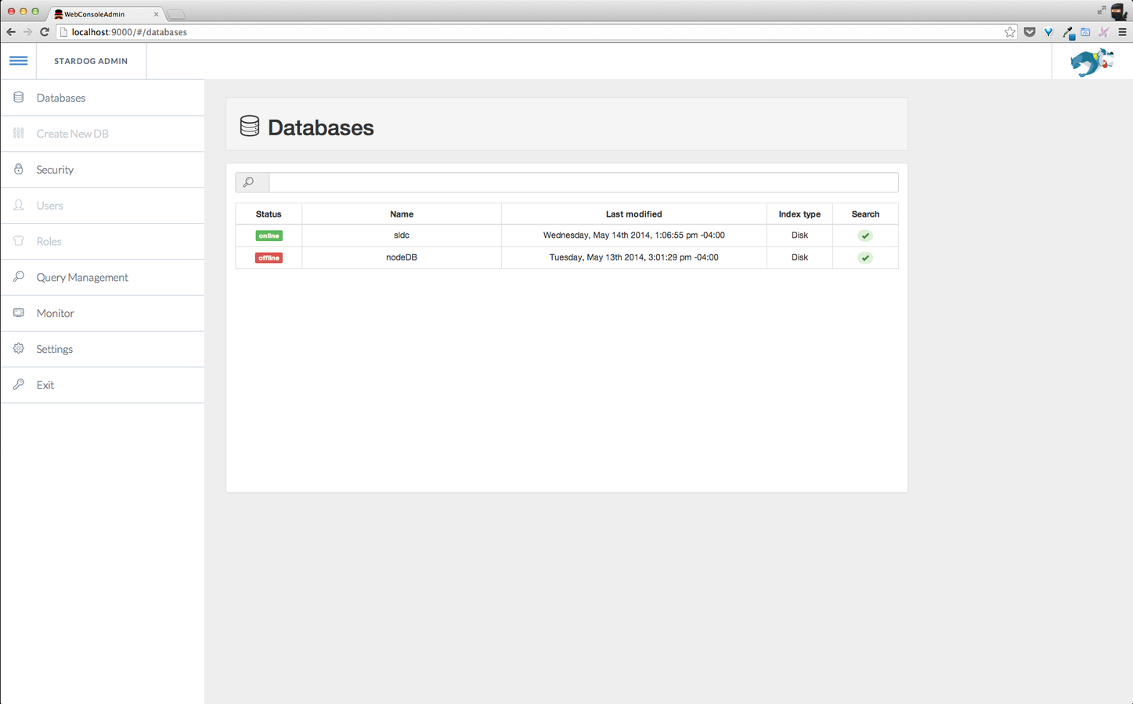
Task: Open the Pocket extension icon
Action: tap(1030, 32)
